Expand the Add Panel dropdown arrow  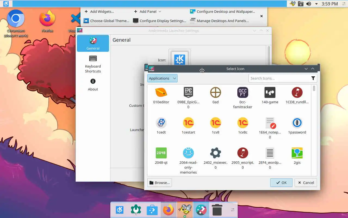(x=160, y=11)
